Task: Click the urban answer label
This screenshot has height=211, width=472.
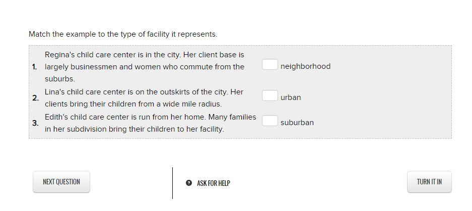Action: coord(291,97)
